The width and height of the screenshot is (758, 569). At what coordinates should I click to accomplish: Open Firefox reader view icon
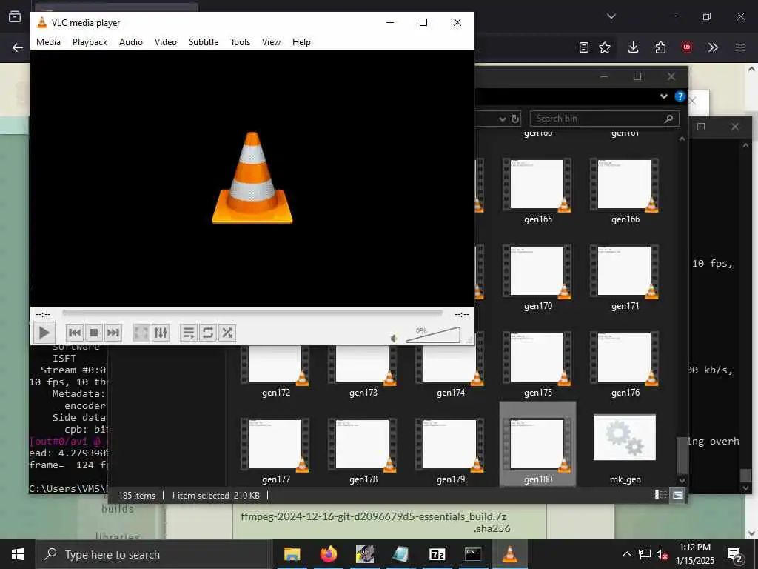pos(584,47)
